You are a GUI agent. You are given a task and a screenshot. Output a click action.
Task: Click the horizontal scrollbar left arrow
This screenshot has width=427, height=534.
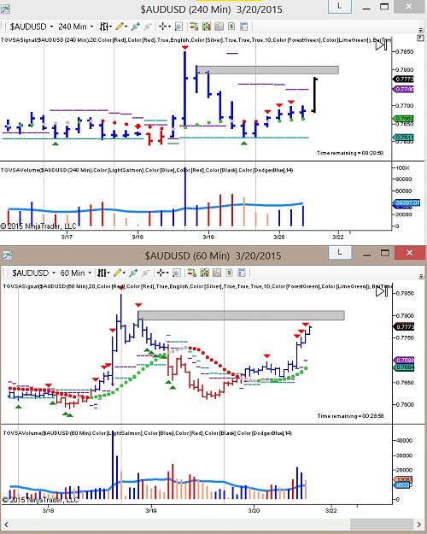click(x=6, y=525)
